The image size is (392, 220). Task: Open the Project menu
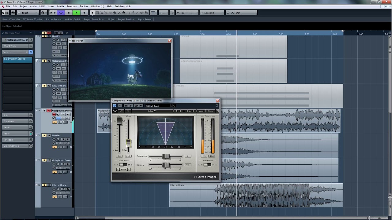[23, 6]
